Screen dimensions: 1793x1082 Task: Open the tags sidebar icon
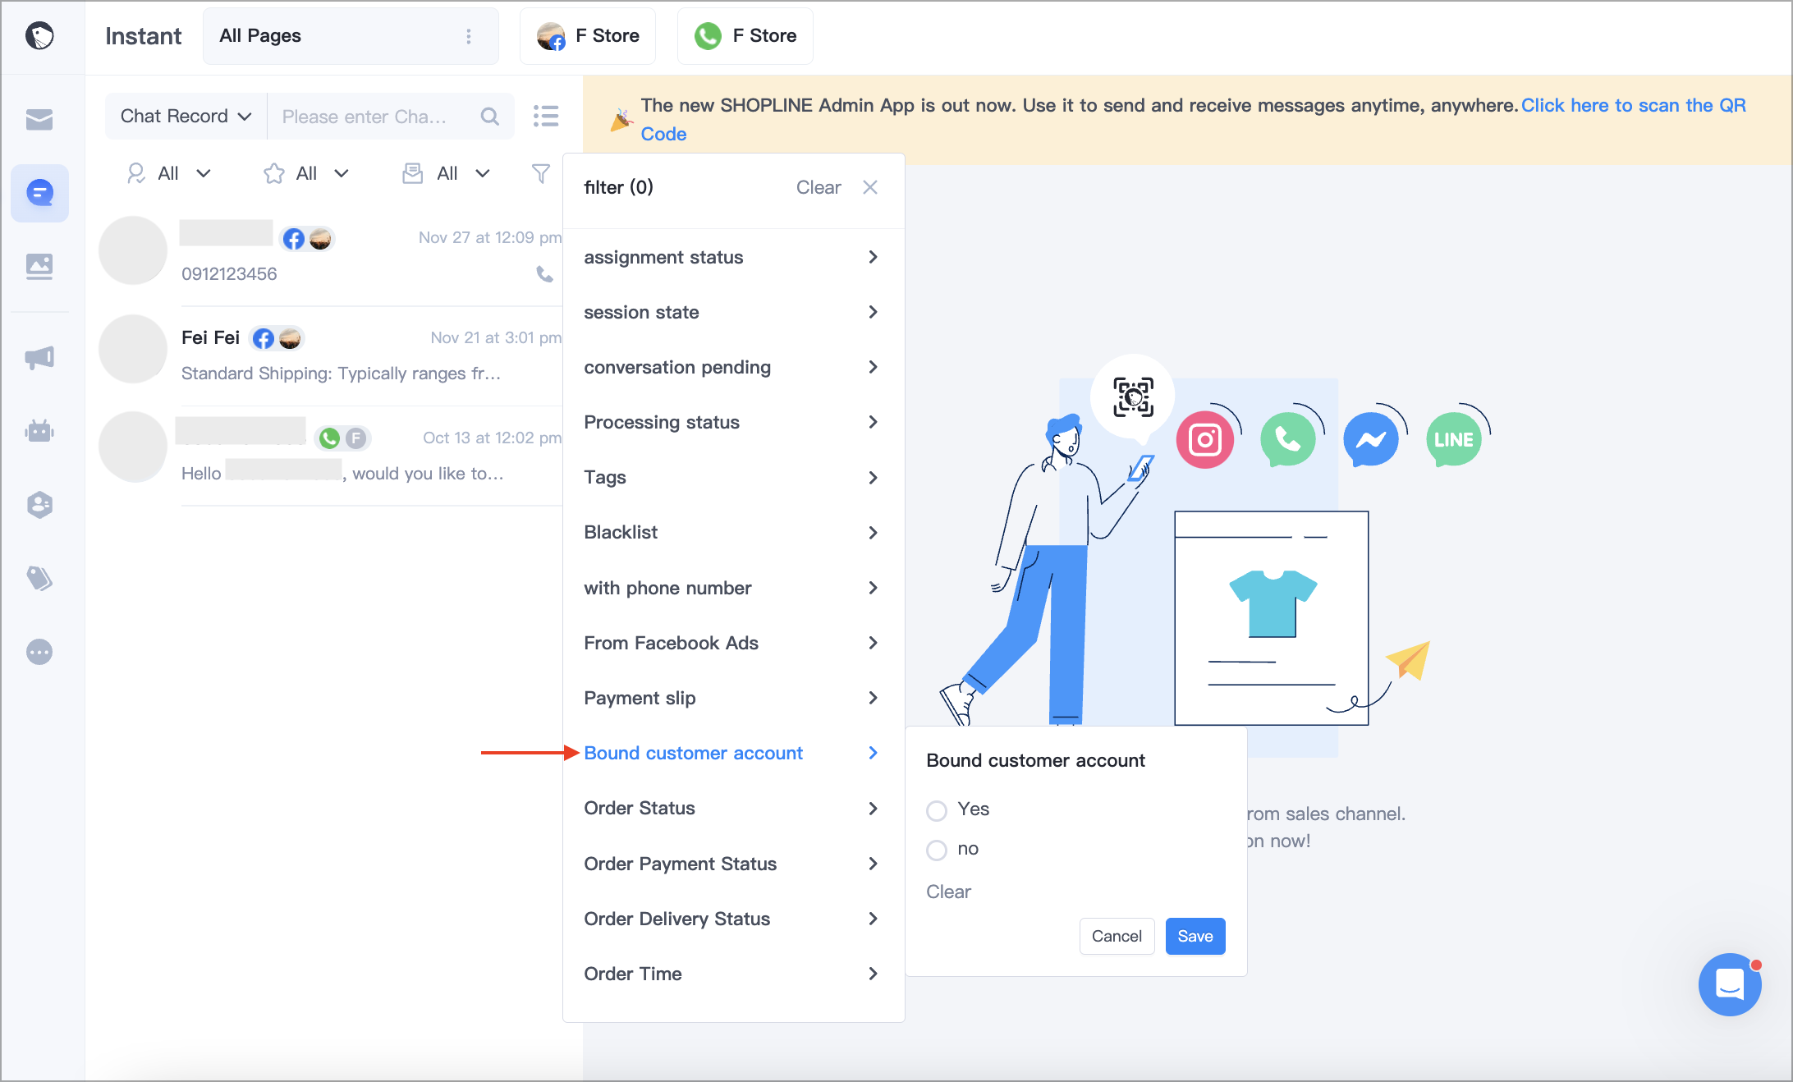39,578
